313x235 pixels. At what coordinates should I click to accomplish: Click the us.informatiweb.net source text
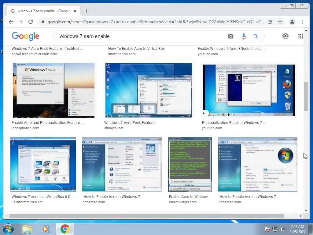27,202
